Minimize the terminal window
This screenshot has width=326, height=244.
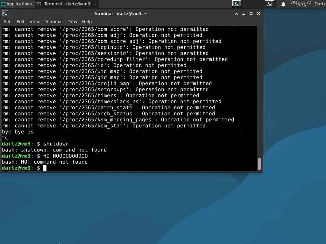(x=244, y=14)
